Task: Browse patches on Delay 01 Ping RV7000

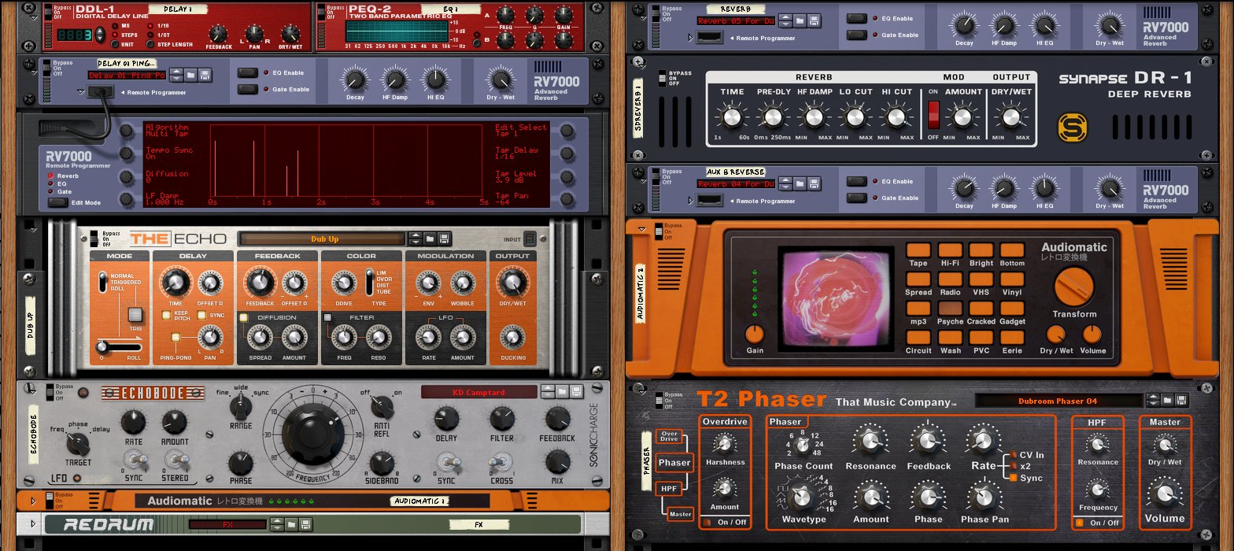Action: [x=190, y=75]
